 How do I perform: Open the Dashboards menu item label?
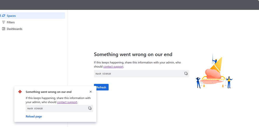[15, 29]
